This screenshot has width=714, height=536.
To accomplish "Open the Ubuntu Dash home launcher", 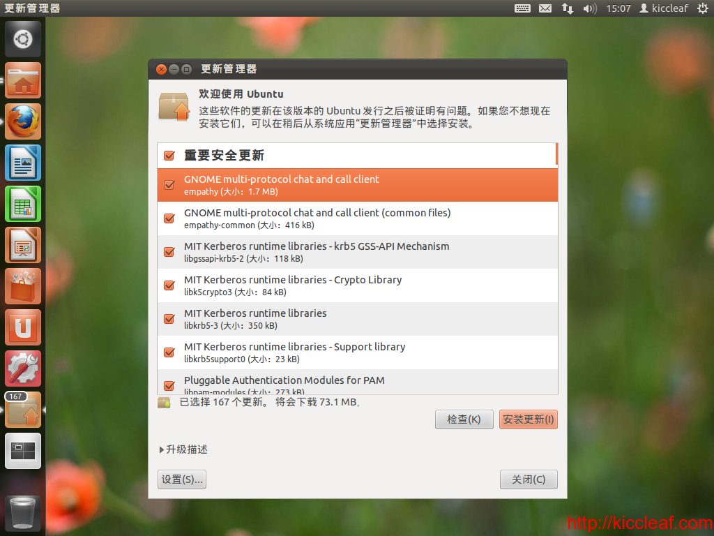I will pos(23,39).
